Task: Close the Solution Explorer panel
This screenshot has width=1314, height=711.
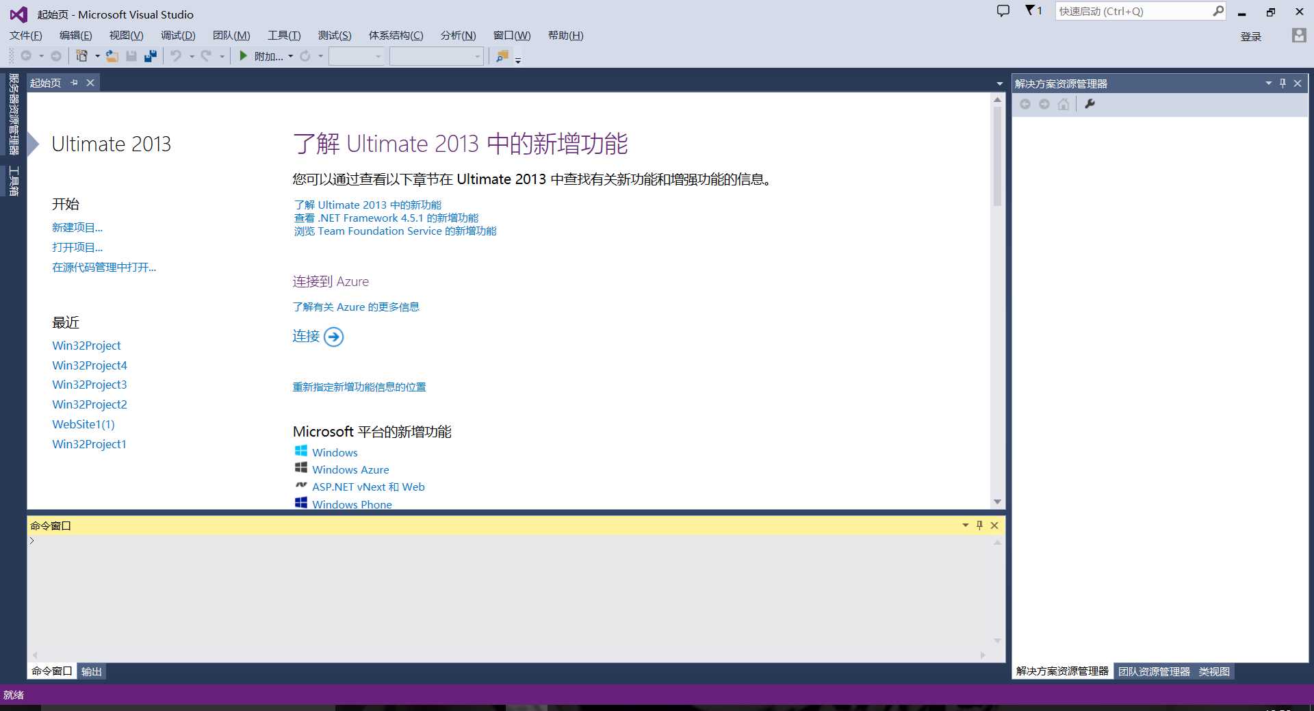Action: (1298, 83)
